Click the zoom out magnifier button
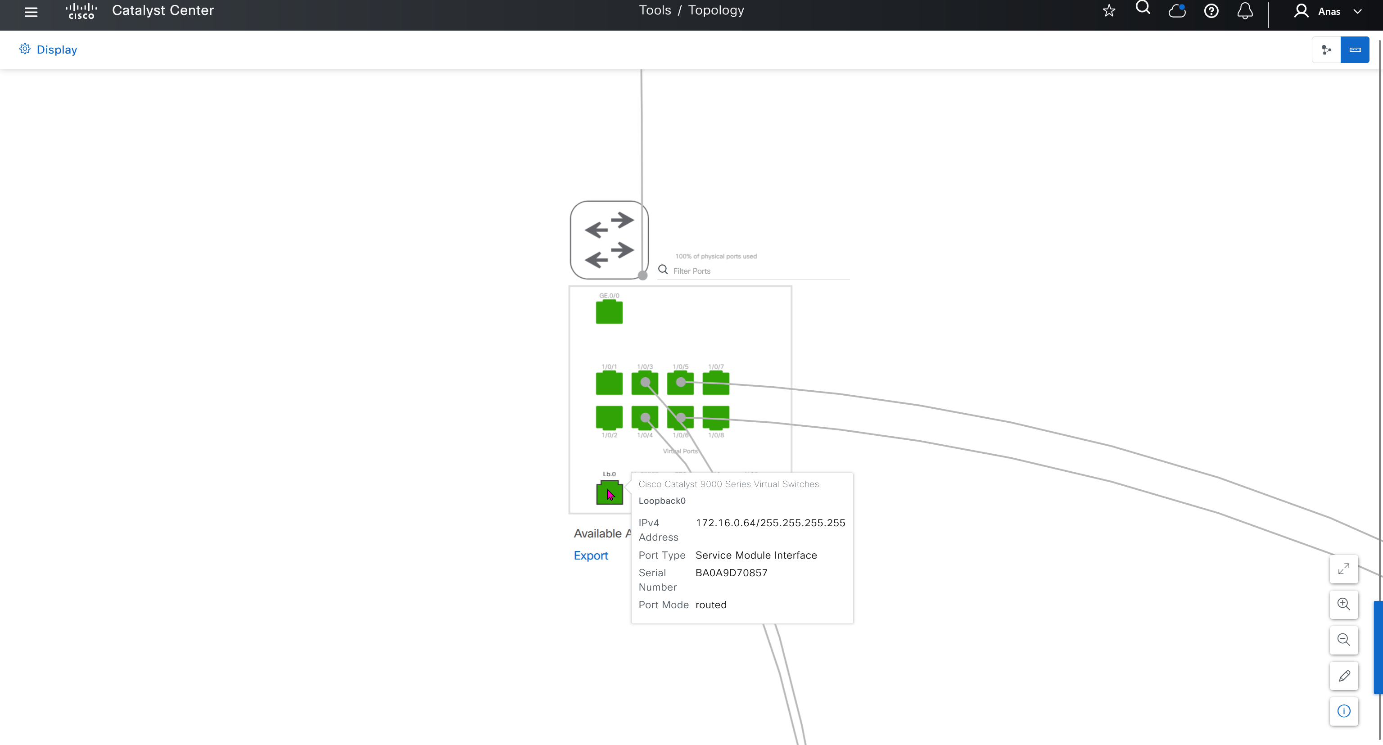1383x745 pixels. [1344, 640]
